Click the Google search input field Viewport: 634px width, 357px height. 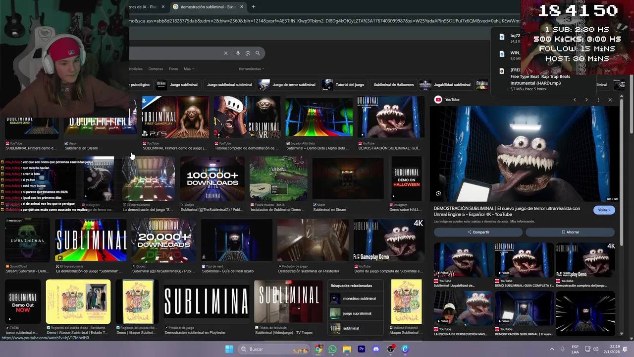tap(176, 53)
